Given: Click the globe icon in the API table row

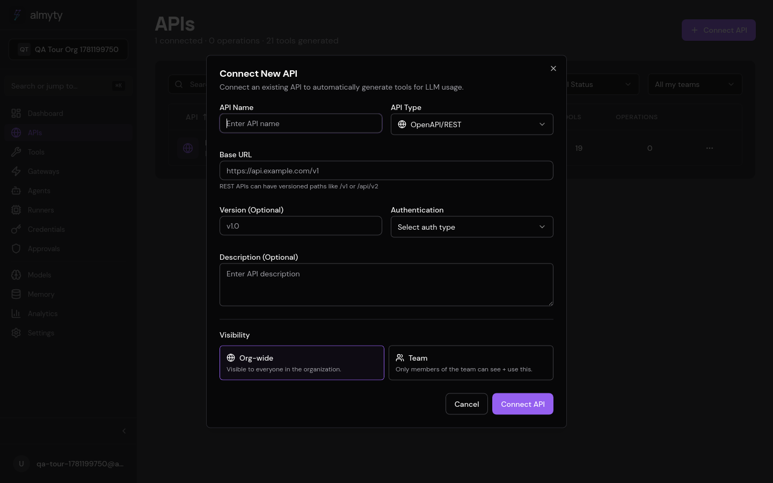Looking at the screenshot, I should point(188,148).
